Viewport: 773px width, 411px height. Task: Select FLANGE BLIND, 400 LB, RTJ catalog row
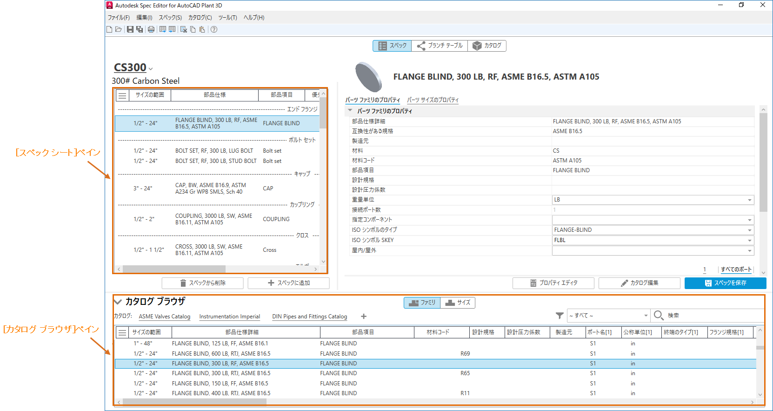click(x=435, y=393)
